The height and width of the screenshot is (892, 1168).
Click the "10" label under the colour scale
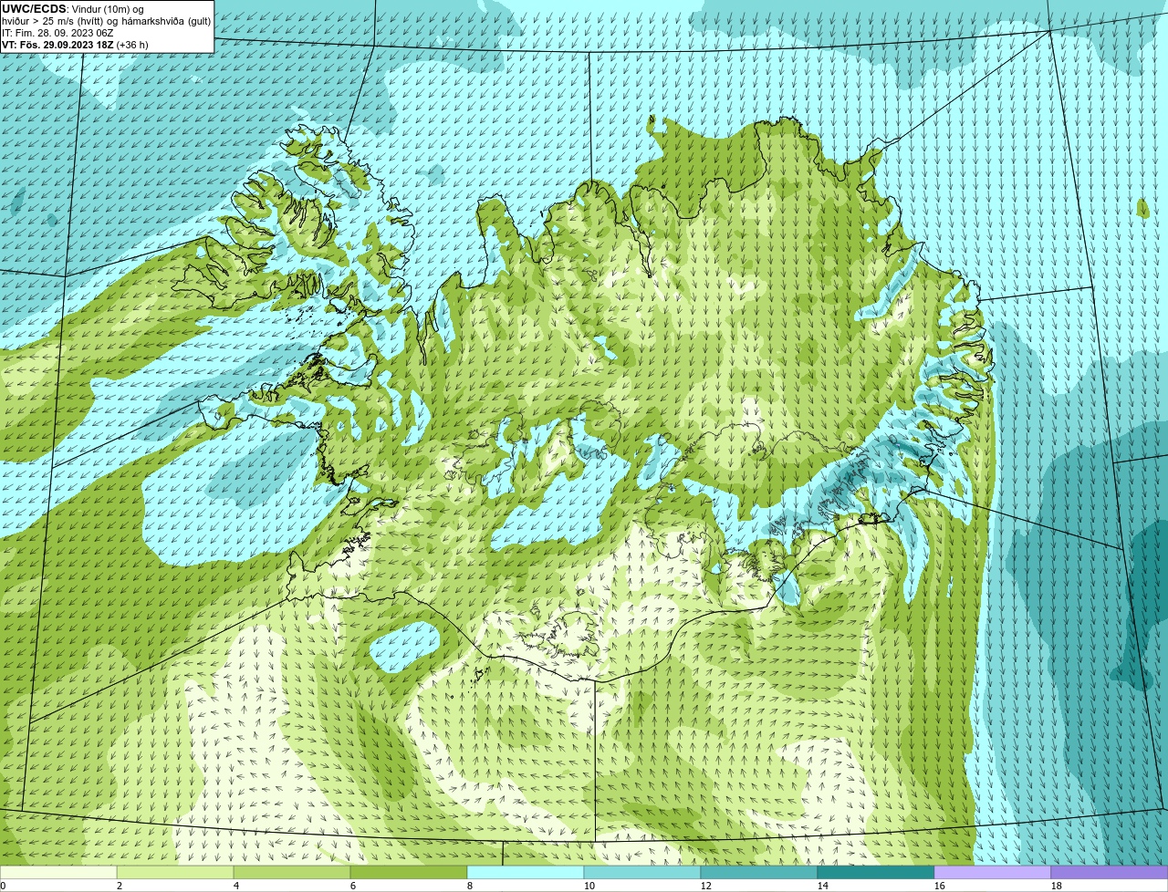pos(589,886)
